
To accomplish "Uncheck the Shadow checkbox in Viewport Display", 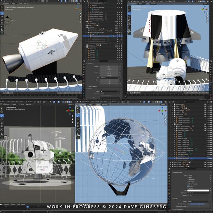I will [x=188, y=186].
